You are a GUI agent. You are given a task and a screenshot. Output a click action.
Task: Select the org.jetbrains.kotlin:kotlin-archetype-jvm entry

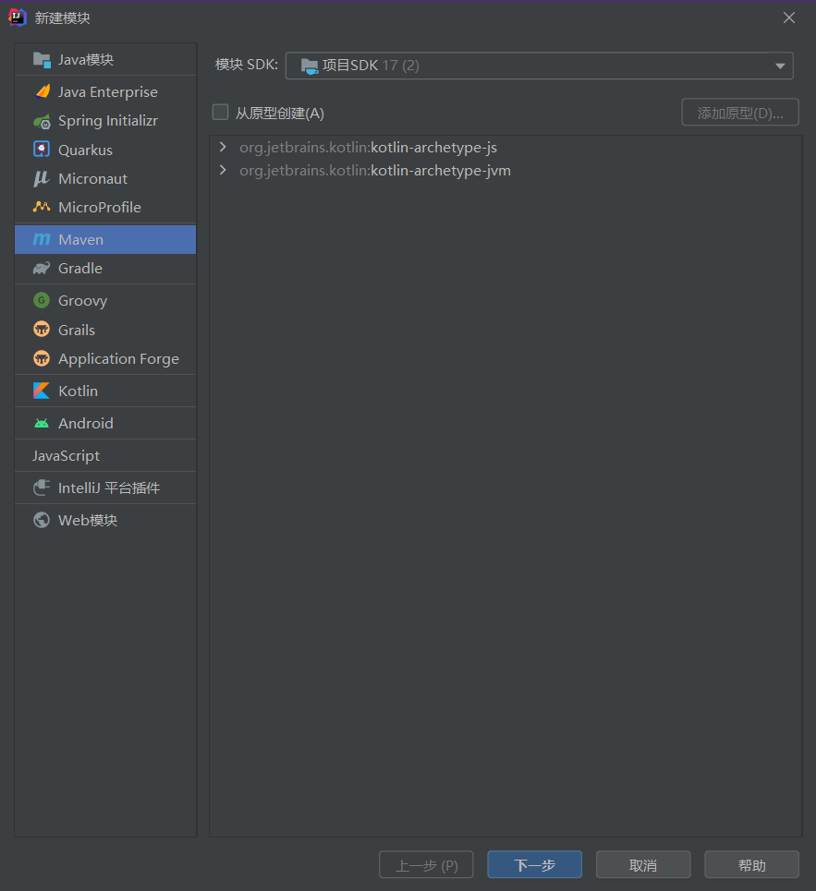tap(375, 171)
